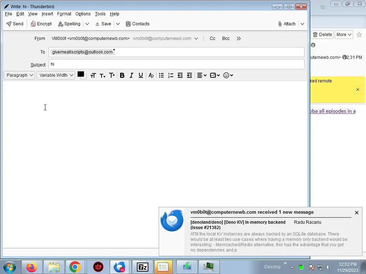This screenshot has width=366, height=274.
Task: Open the 'all episodes in a' link
Action: pyautogui.click(x=333, y=111)
